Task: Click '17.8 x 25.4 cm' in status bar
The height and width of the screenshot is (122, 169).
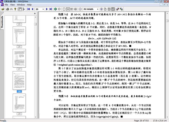Action: coord(160,121)
